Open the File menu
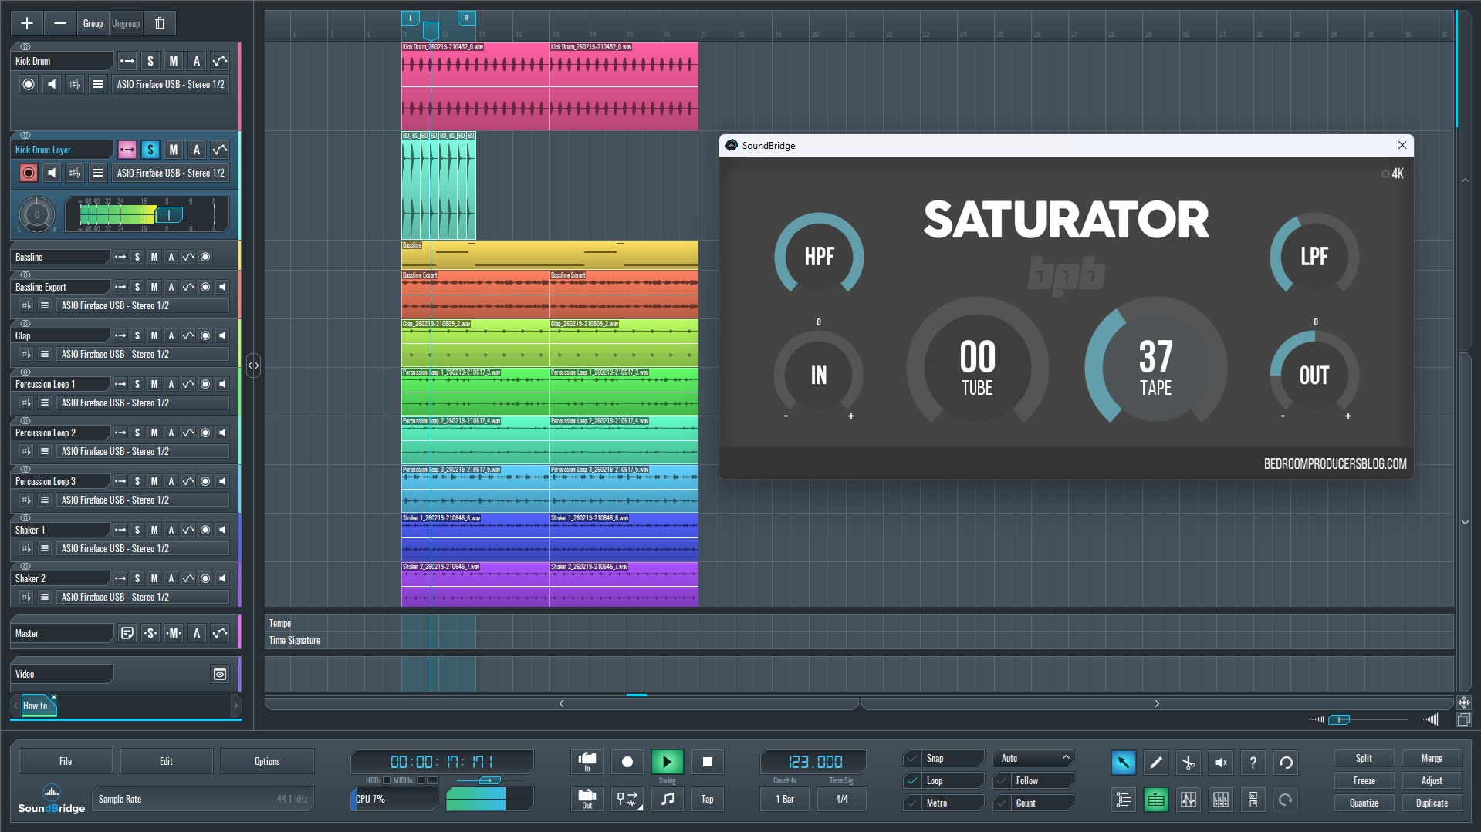The image size is (1481, 832). [x=66, y=762]
